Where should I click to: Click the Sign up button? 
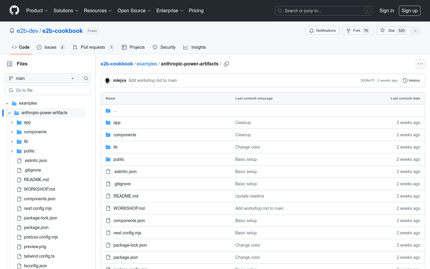tap(409, 11)
